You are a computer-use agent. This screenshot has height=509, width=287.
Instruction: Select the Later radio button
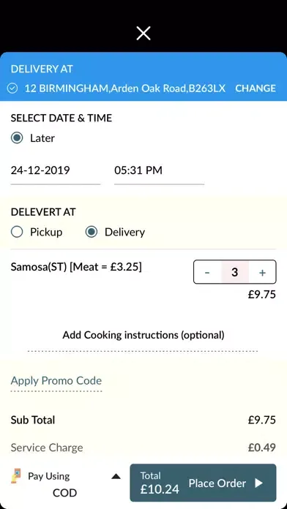coord(17,138)
